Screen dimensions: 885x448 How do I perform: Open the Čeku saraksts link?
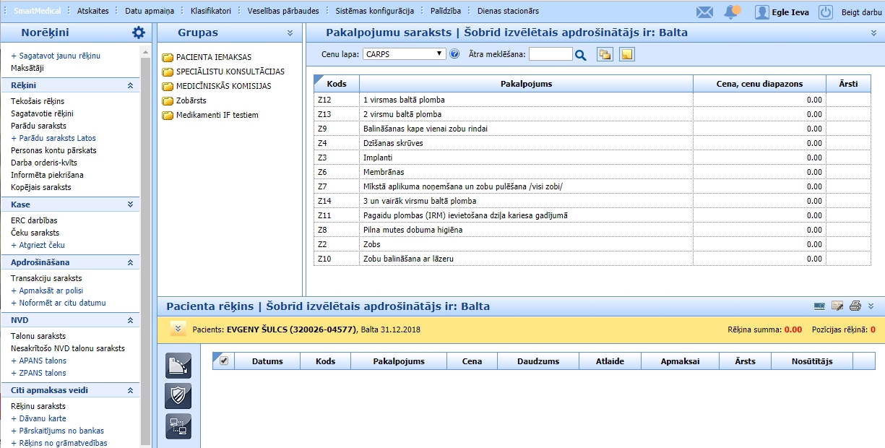[35, 233]
